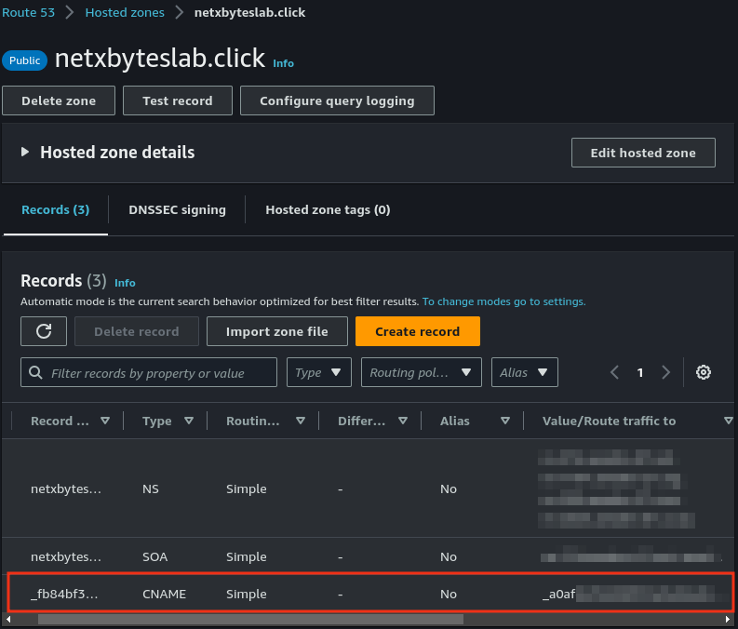Open the Type filter dropdown
738x629 pixels.
(x=319, y=372)
